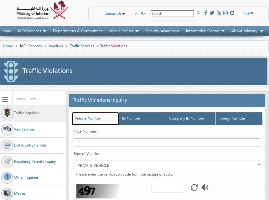Expand the Contact Us dropdown
The image size is (269, 200).
coord(115,13)
